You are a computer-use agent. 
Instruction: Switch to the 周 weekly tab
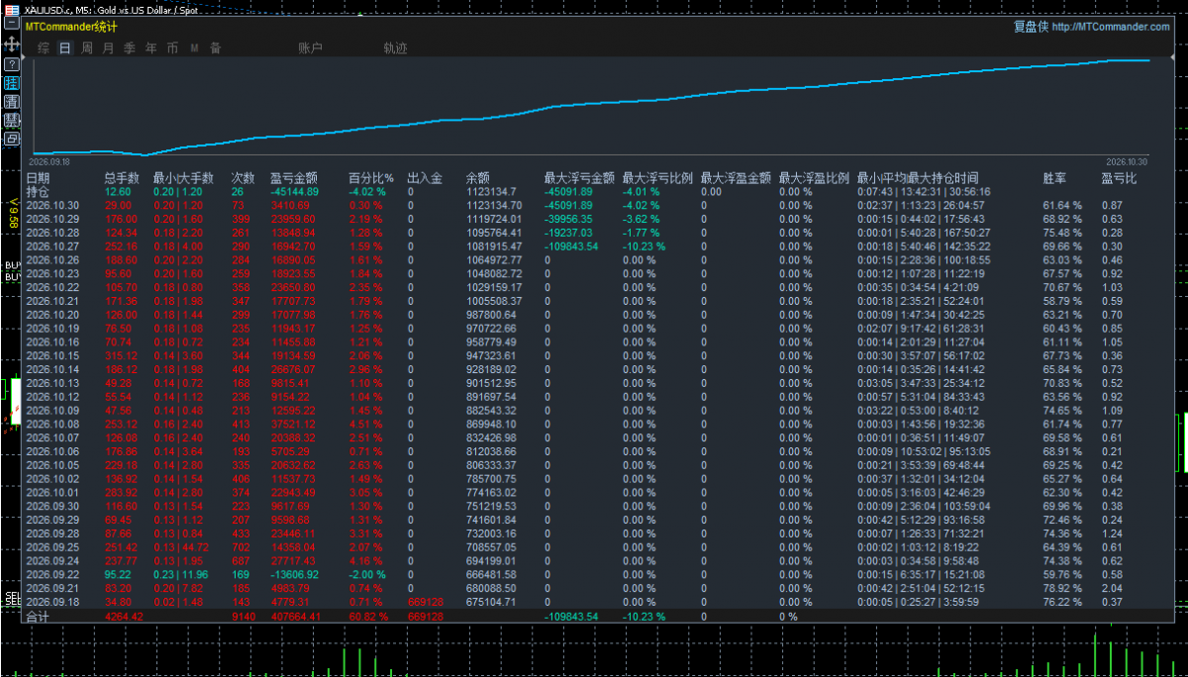point(87,48)
